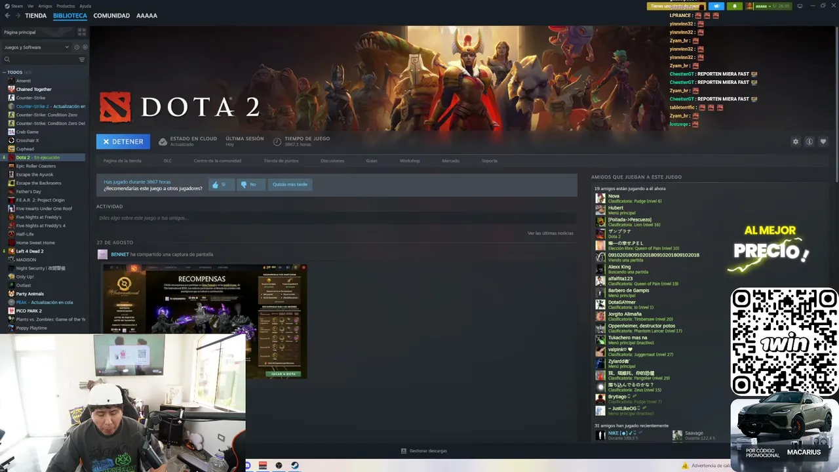Open Guías link
Screen dimensions: 839x472
coord(372,161)
